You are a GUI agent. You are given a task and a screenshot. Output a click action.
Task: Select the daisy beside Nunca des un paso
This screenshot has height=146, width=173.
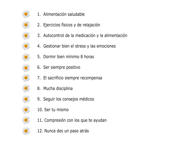pos(26,131)
